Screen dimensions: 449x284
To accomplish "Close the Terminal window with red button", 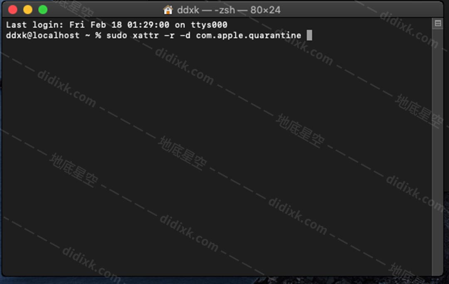I will [x=12, y=10].
